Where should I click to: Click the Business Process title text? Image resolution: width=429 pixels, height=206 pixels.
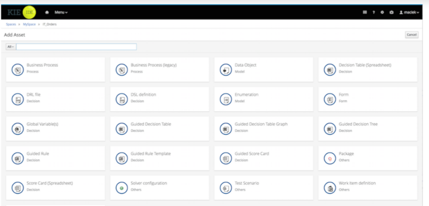[42, 65]
